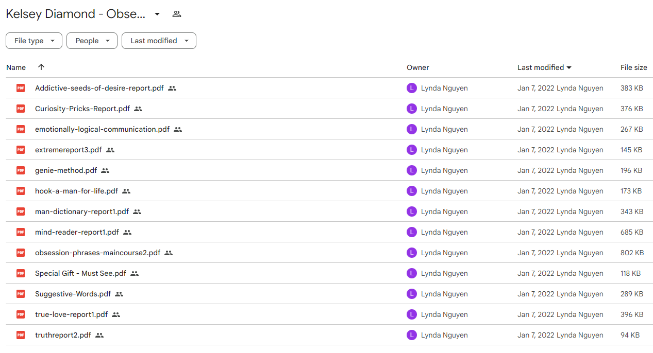The width and height of the screenshot is (653, 353).
Task: Click PDF icon for true-love-report1.pdf
Action: click(21, 314)
